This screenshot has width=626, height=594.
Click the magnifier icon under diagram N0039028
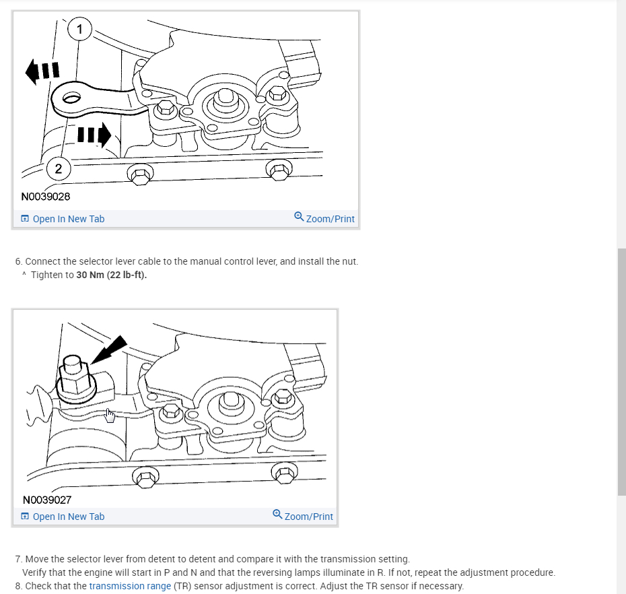pyautogui.click(x=299, y=216)
